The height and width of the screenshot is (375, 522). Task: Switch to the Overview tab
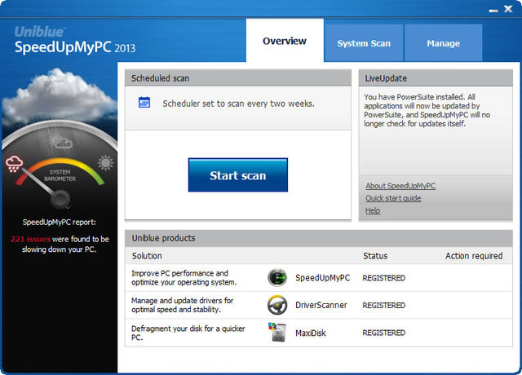click(x=285, y=41)
